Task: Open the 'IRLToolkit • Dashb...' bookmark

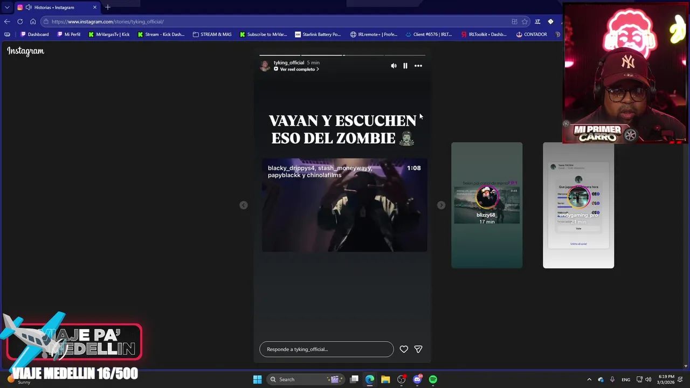Action: click(484, 34)
